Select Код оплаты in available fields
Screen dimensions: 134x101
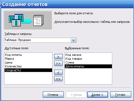28,55
